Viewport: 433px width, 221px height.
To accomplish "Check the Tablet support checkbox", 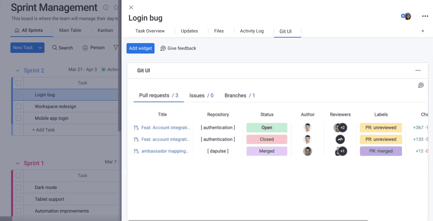I will [18, 199].
